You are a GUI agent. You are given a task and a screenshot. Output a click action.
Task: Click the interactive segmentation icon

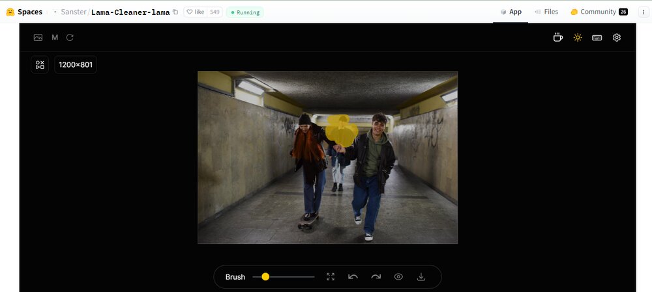pyautogui.click(x=40, y=65)
